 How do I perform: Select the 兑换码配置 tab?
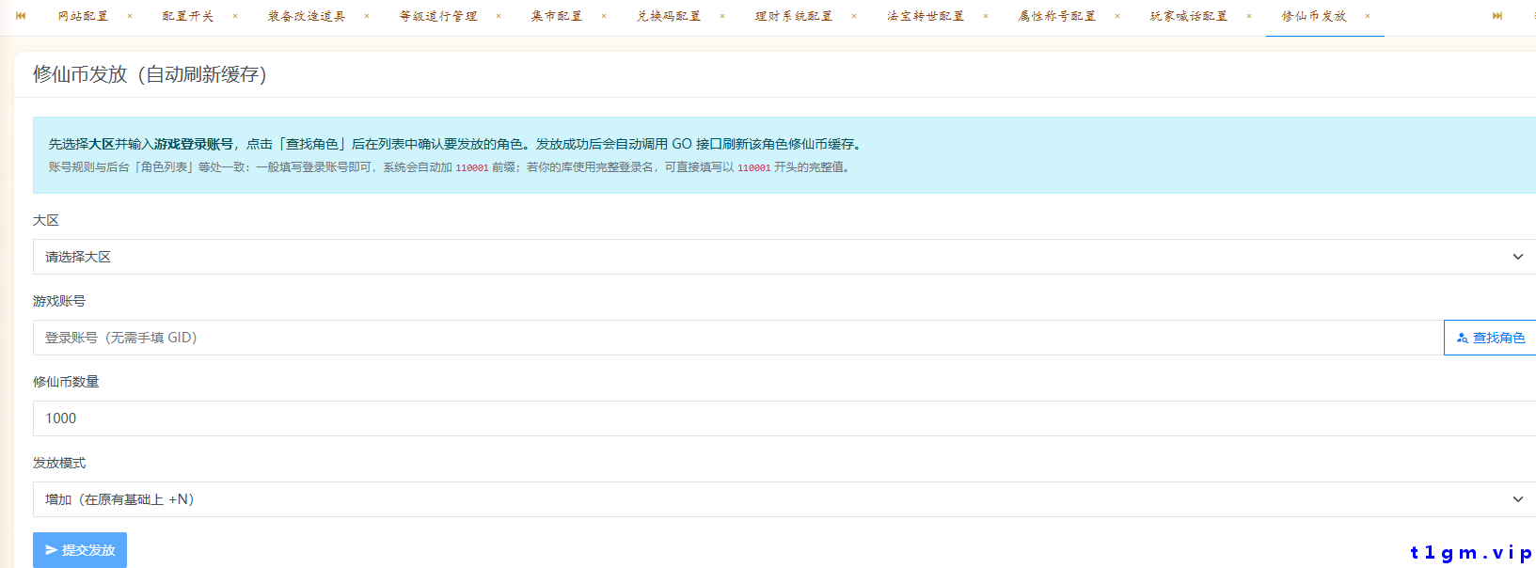(669, 16)
